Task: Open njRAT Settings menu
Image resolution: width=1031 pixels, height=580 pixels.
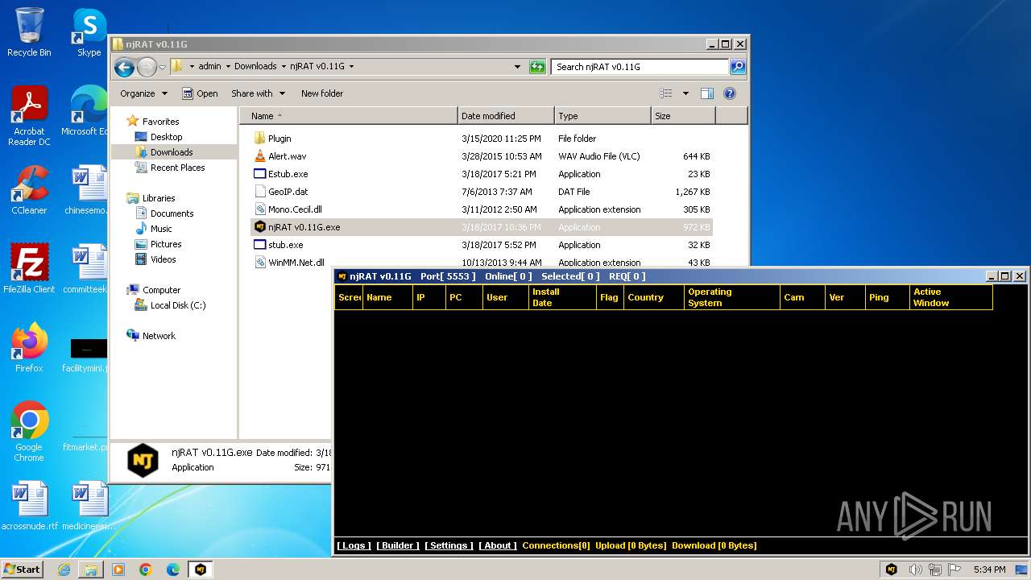Action: point(449,545)
